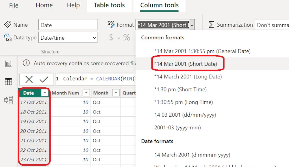Choose the Short Date format option
Viewport: 289px width, 167px height.
pos(186,64)
